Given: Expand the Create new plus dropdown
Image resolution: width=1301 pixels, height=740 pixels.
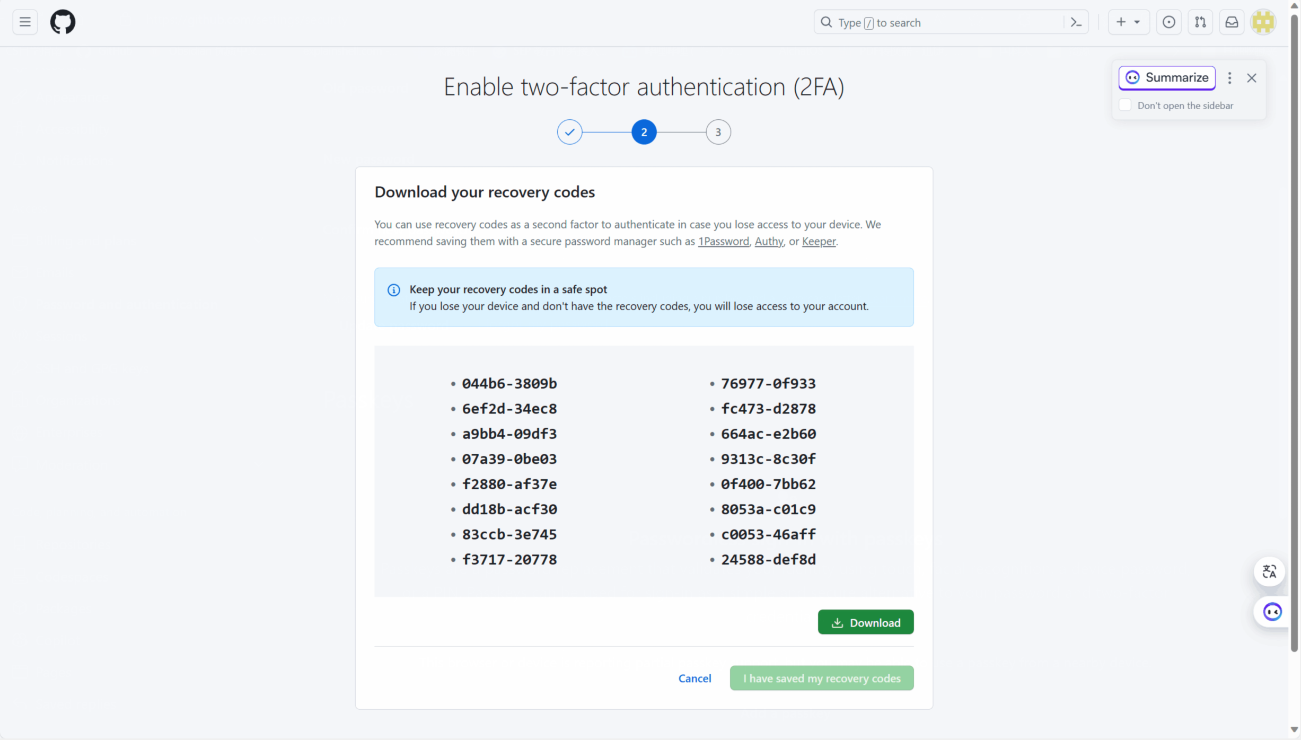Looking at the screenshot, I should coord(1129,22).
